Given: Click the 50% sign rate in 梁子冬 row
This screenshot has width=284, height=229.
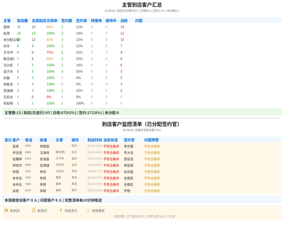Looking at the screenshot, I should pyautogui.click(x=80, y=72).
